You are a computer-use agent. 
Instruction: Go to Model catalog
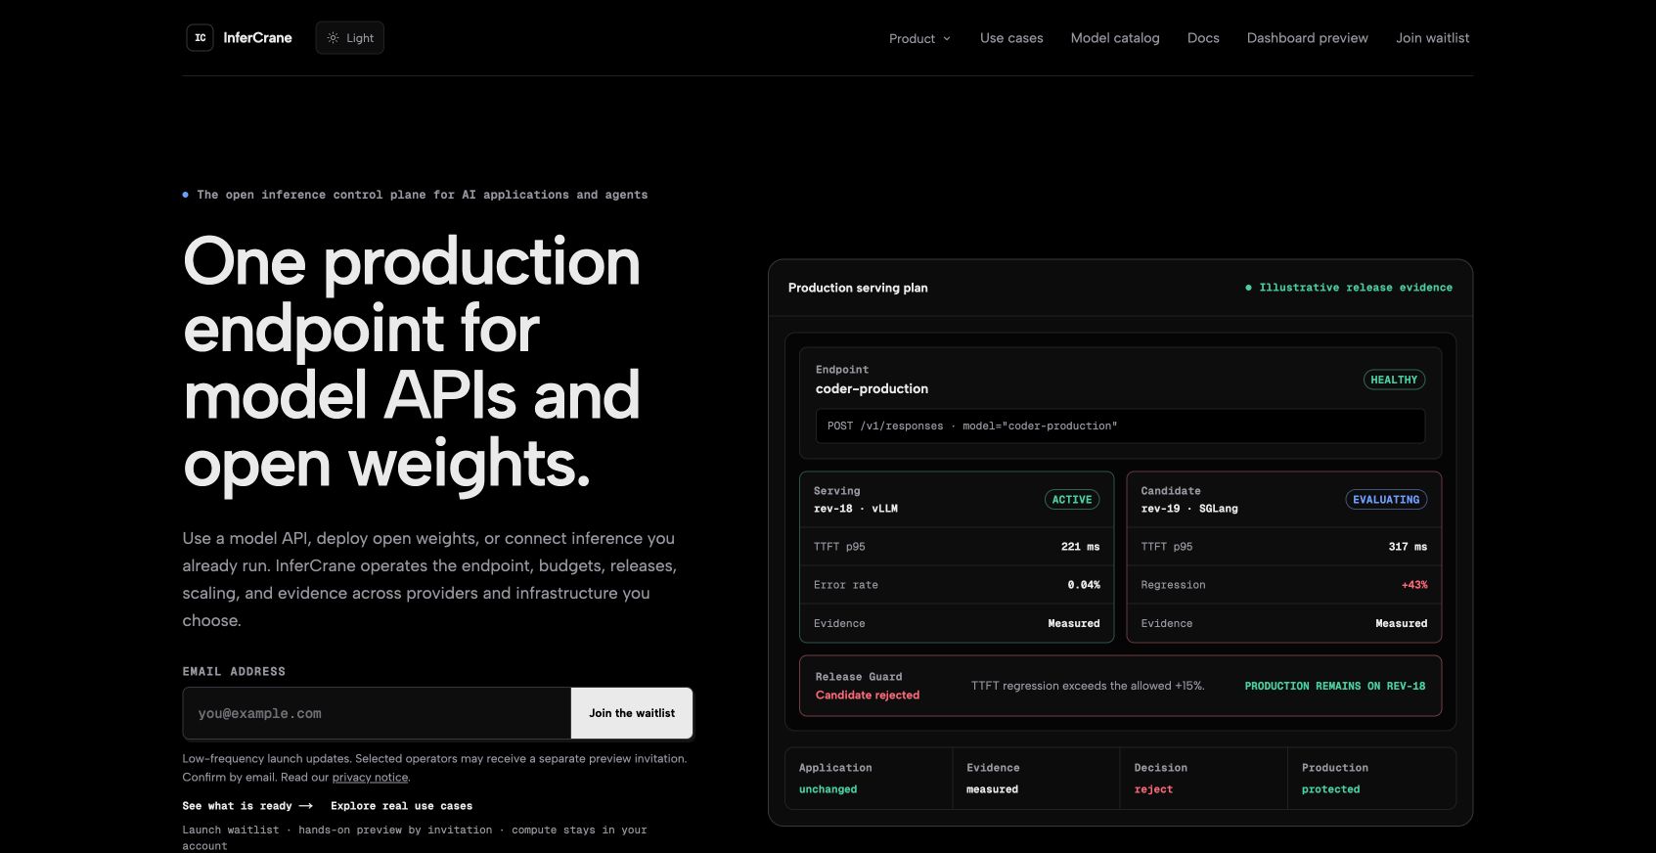click(x=1115, y=38)
